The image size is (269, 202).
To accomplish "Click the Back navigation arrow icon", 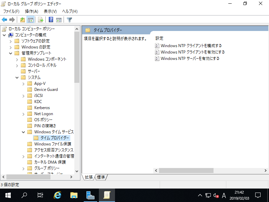I will tap(4, 20).
